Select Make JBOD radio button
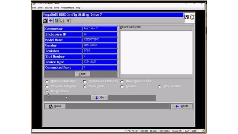 [84, 87]
